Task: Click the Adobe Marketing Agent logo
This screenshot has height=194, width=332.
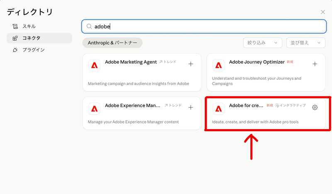Action: click(x=95, y=65)
